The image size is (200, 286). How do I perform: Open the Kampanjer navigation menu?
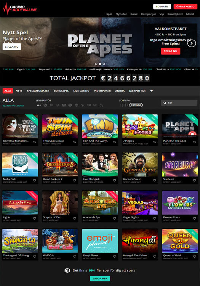click(148, 14)
